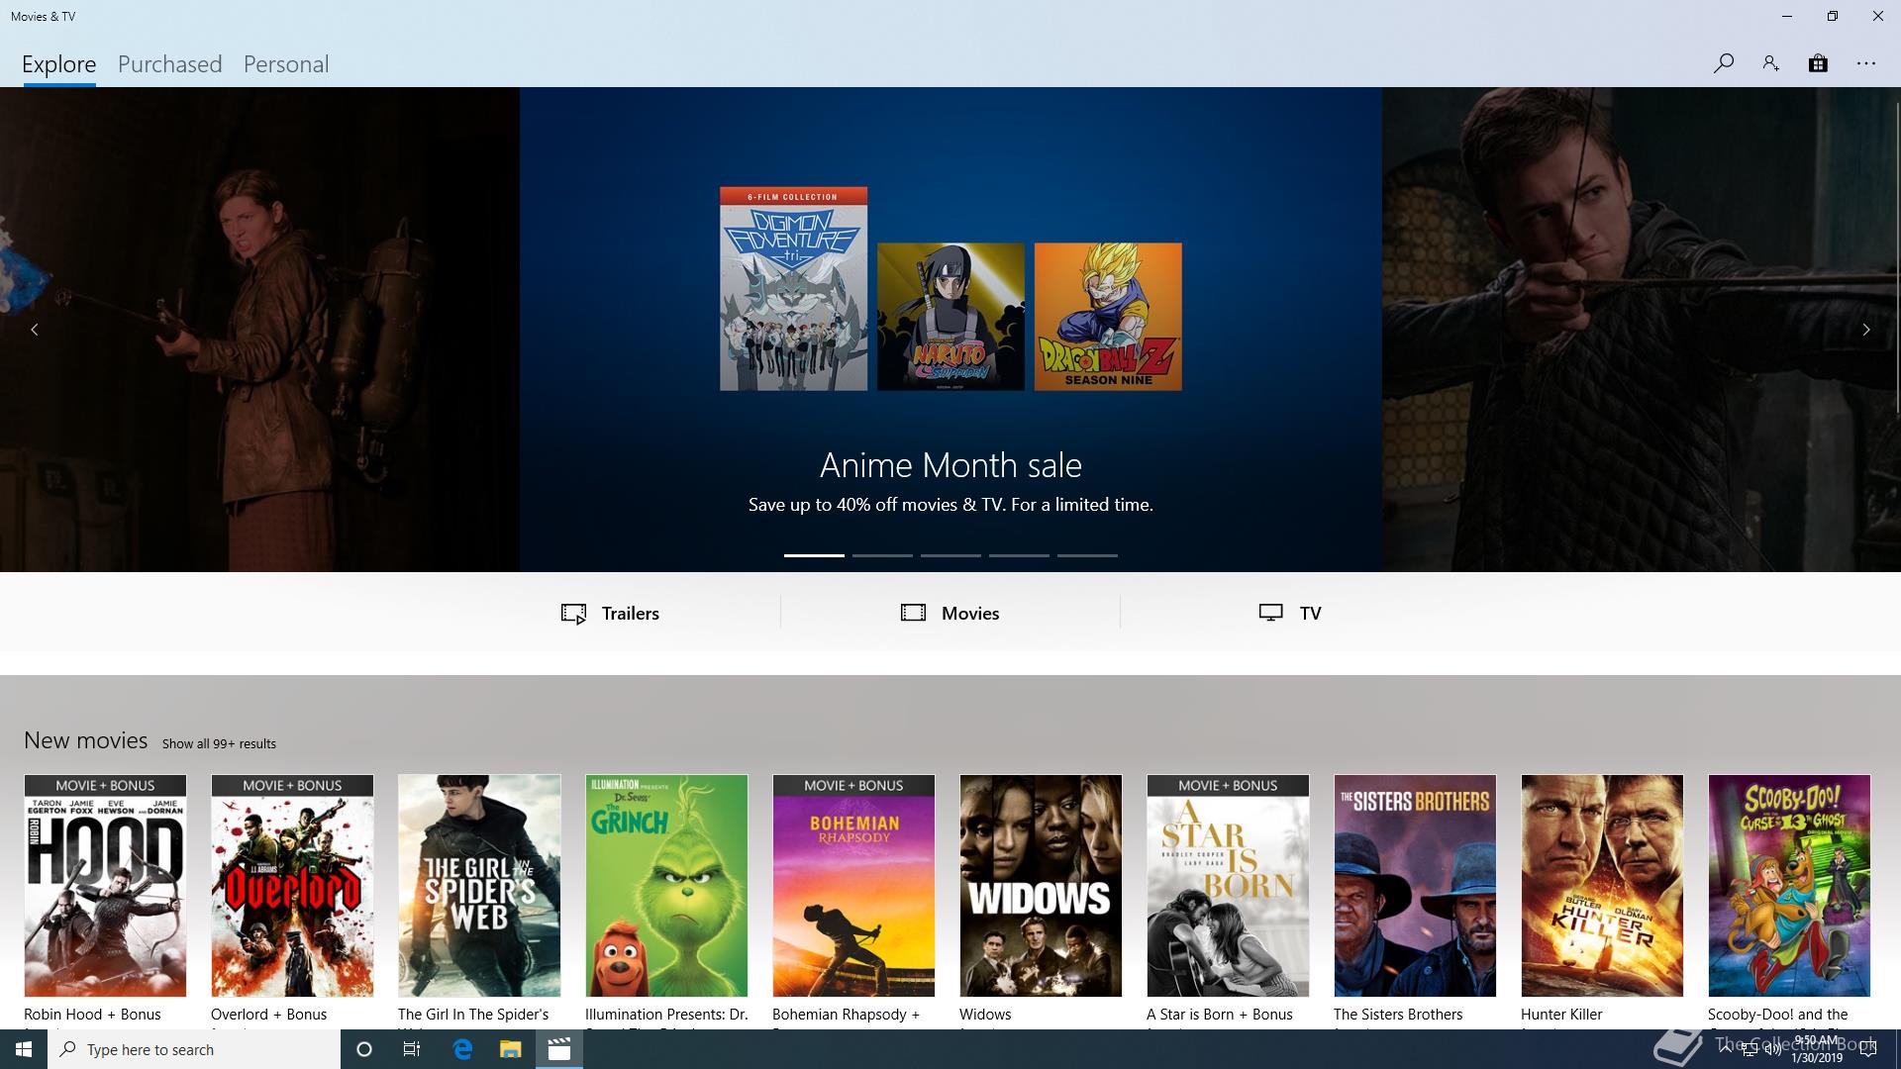Screen dimensions: 1901x1069
Task: Click The Sisters Brothers title text
Action: point(1398,1015)
